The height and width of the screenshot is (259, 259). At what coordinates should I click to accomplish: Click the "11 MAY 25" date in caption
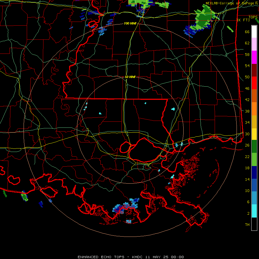pyautogui.click(x=157, y=257)
